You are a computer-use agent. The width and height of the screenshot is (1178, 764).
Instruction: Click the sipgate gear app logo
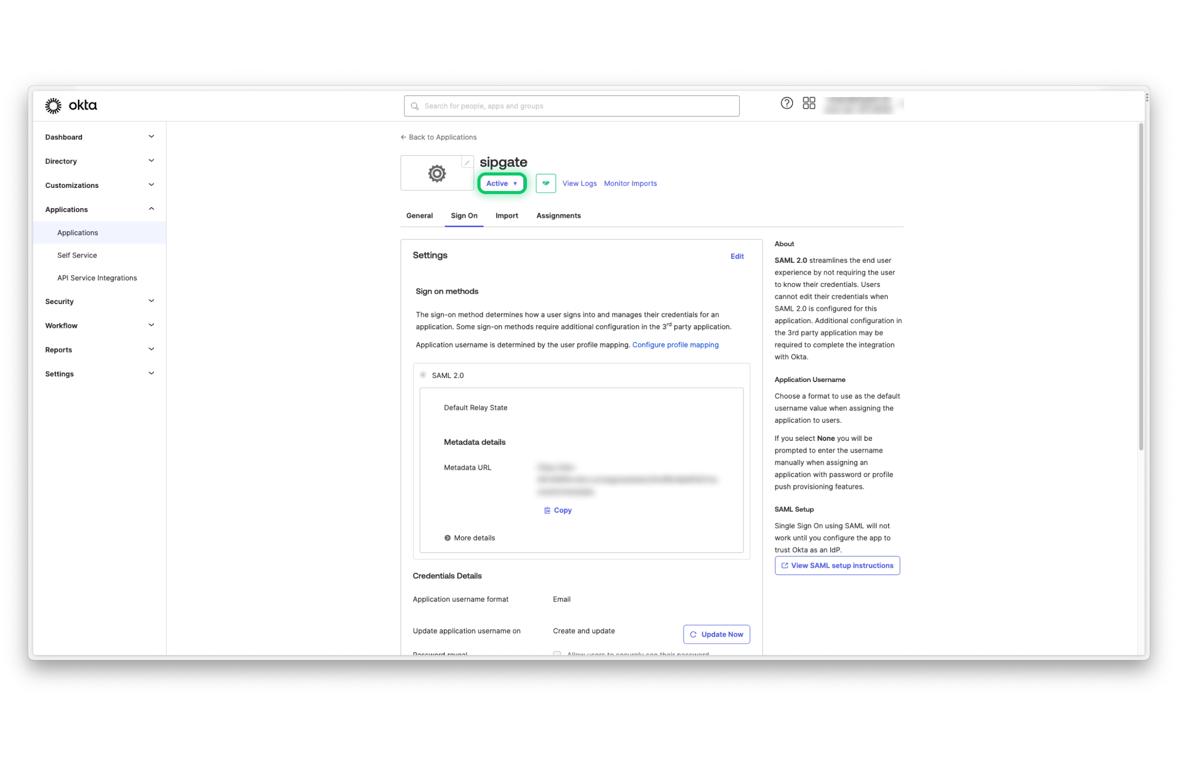pos(437,173)
